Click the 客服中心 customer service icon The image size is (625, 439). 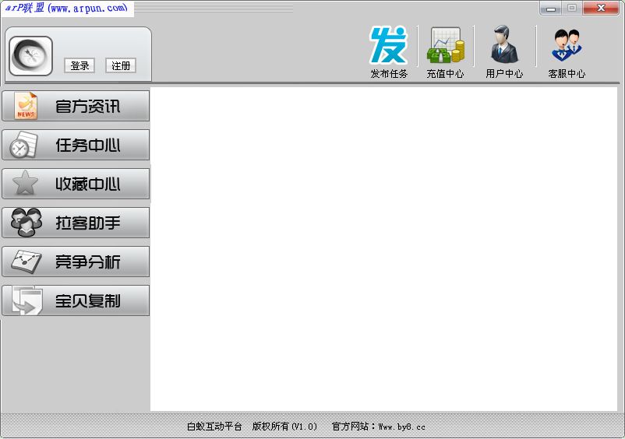pos(567,47)
